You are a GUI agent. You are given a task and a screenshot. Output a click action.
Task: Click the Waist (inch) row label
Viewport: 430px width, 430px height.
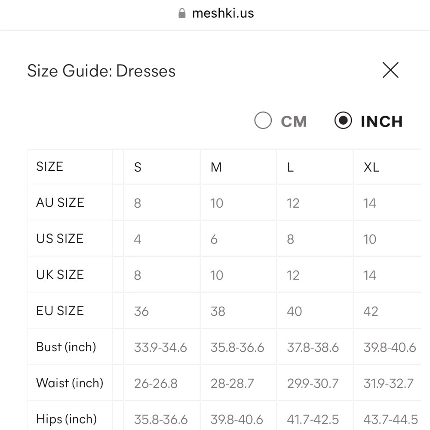70,383
